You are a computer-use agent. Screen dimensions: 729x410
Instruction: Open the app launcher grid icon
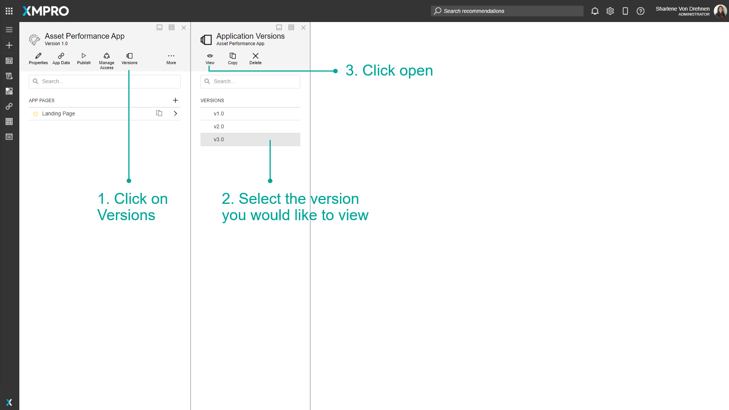point(9,11)
